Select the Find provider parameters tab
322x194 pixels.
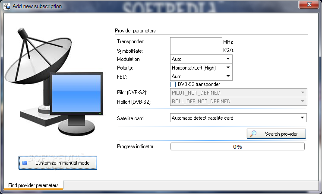33,185
